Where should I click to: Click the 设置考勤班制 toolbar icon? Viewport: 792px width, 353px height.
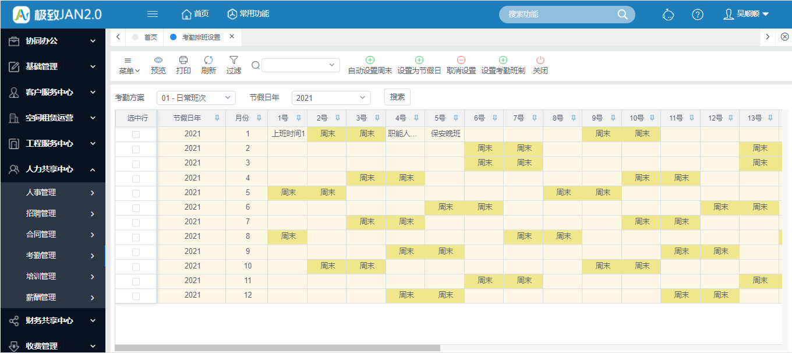503,60
